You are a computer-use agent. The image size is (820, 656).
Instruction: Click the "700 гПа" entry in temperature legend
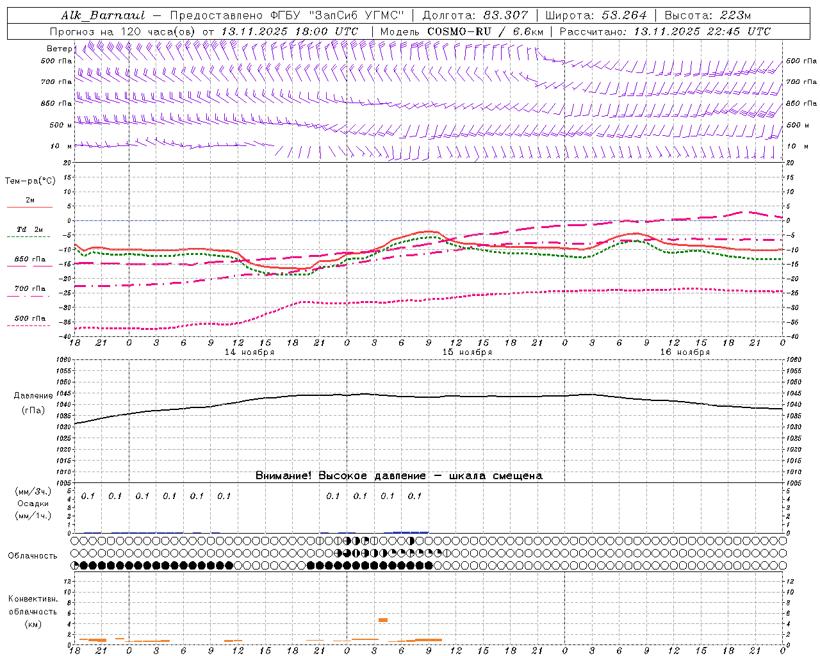coord(29,289)
